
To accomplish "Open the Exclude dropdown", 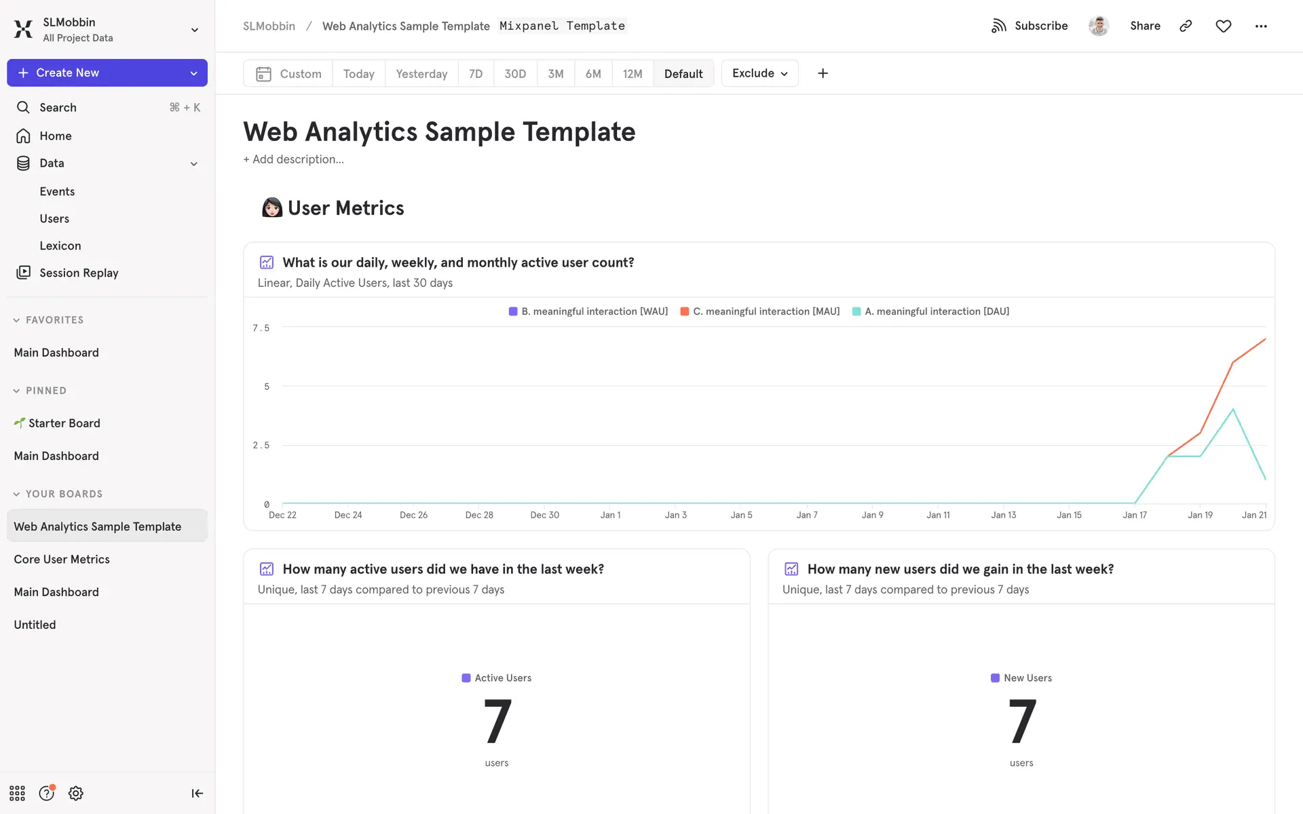I will [x=759, y=73].
